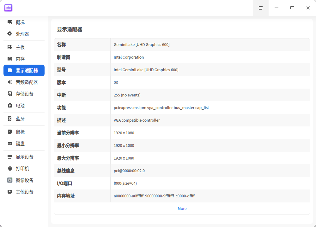Viewport: 316px width, 227px height.
Task: Open the 概况 overview page
Action: tap(20, 22)
